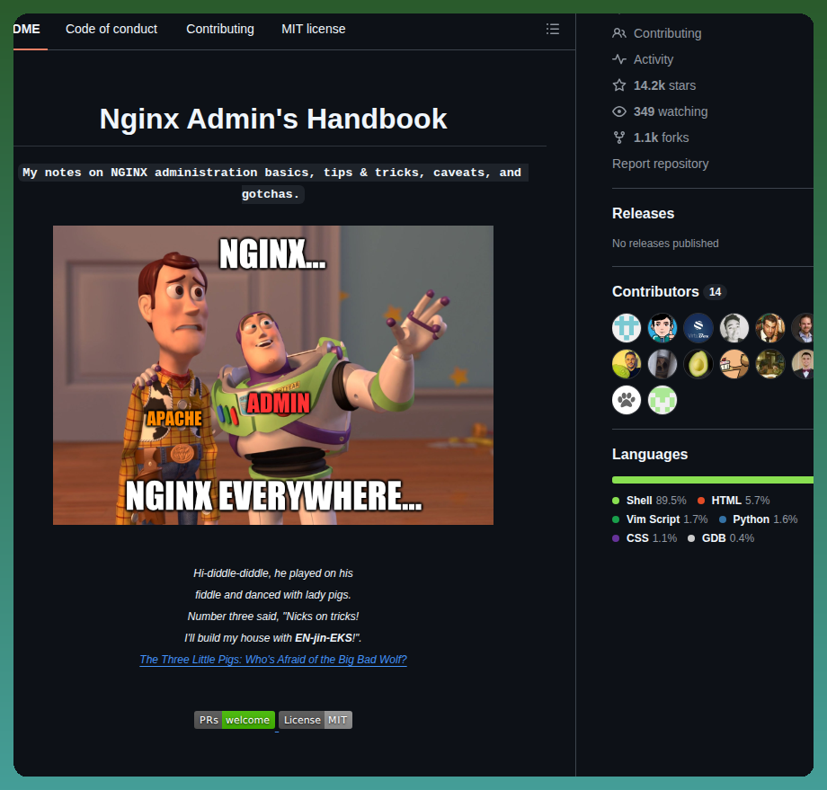Switch to the MIT license tab

click(314, 29)
